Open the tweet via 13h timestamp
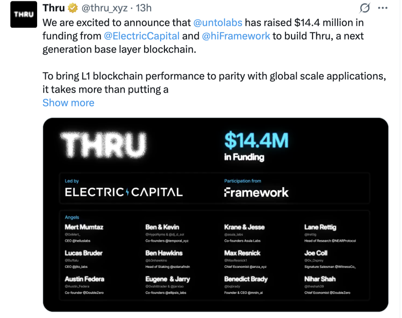402x318 pixels. pos(143,8)
